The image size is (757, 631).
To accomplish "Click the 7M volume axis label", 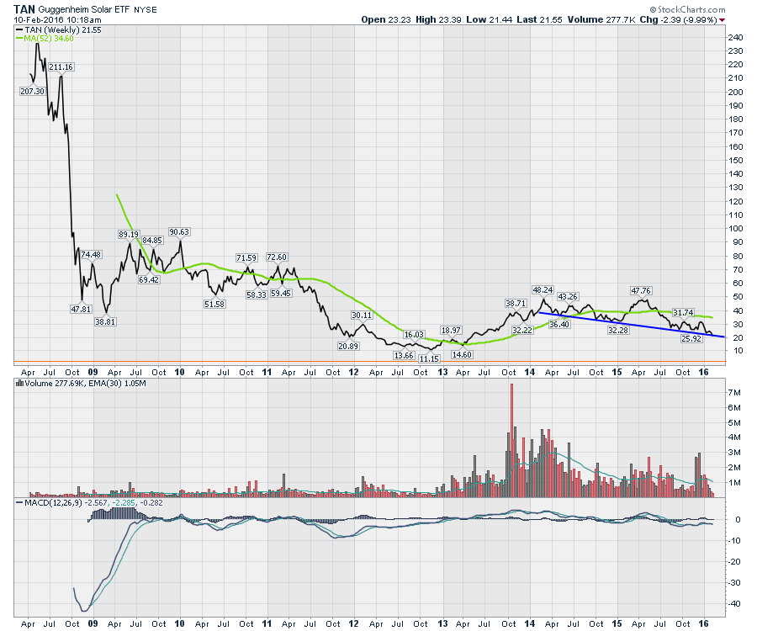I will 734,393.
